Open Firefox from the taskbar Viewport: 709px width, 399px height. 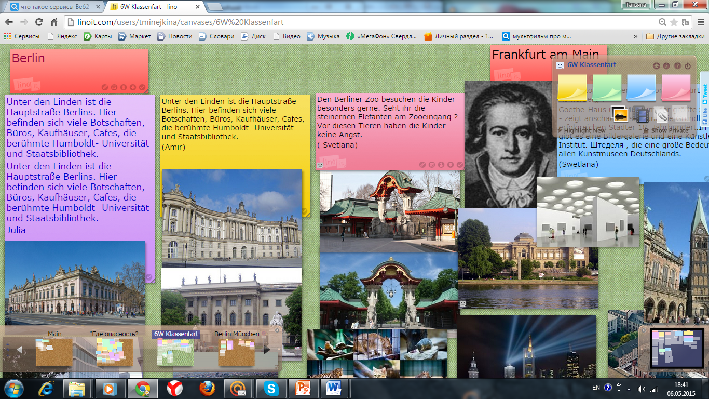pyautogui.click(x=207, y=389)
